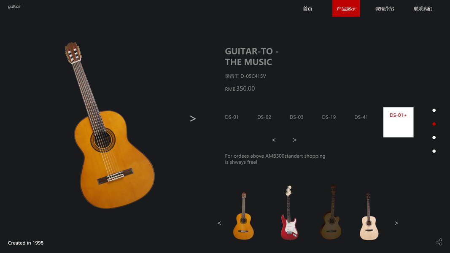This screenshot has width=450, height=253.
Task: Select the red active page indicator dot
Action: click(434, 124)
